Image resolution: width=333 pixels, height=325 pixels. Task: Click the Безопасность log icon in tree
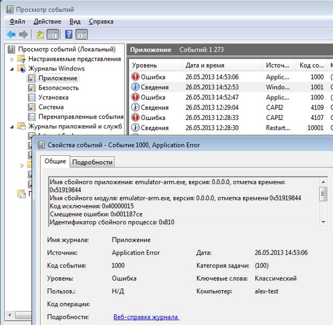point(32,88)
